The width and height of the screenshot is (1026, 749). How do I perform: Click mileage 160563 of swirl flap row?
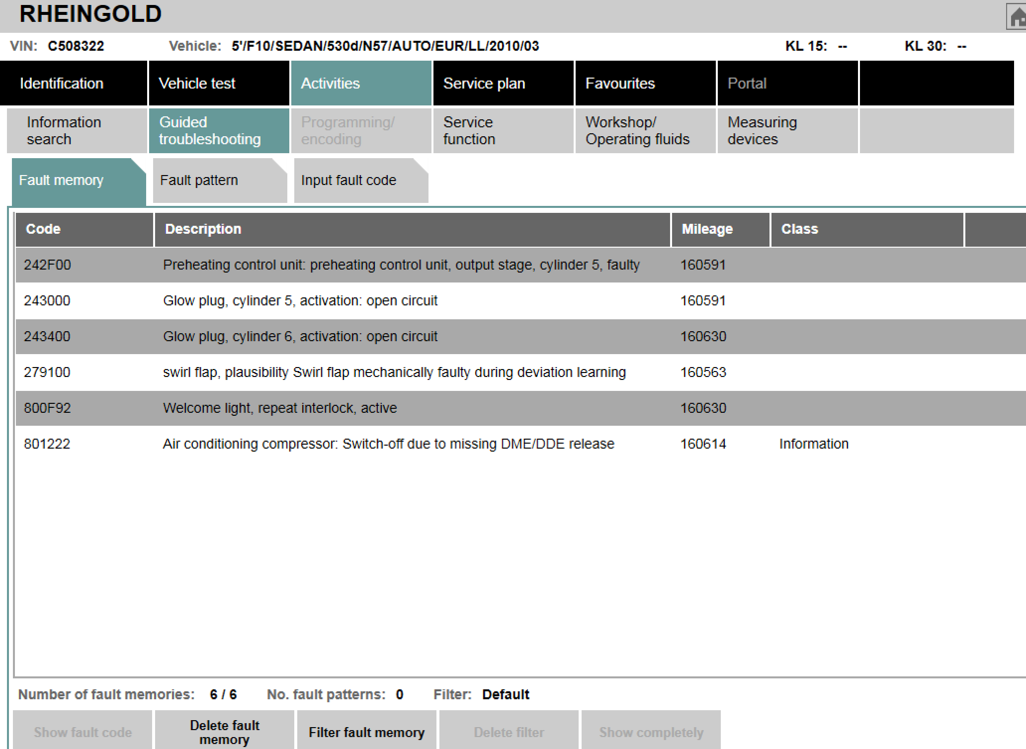click(703, 373)
